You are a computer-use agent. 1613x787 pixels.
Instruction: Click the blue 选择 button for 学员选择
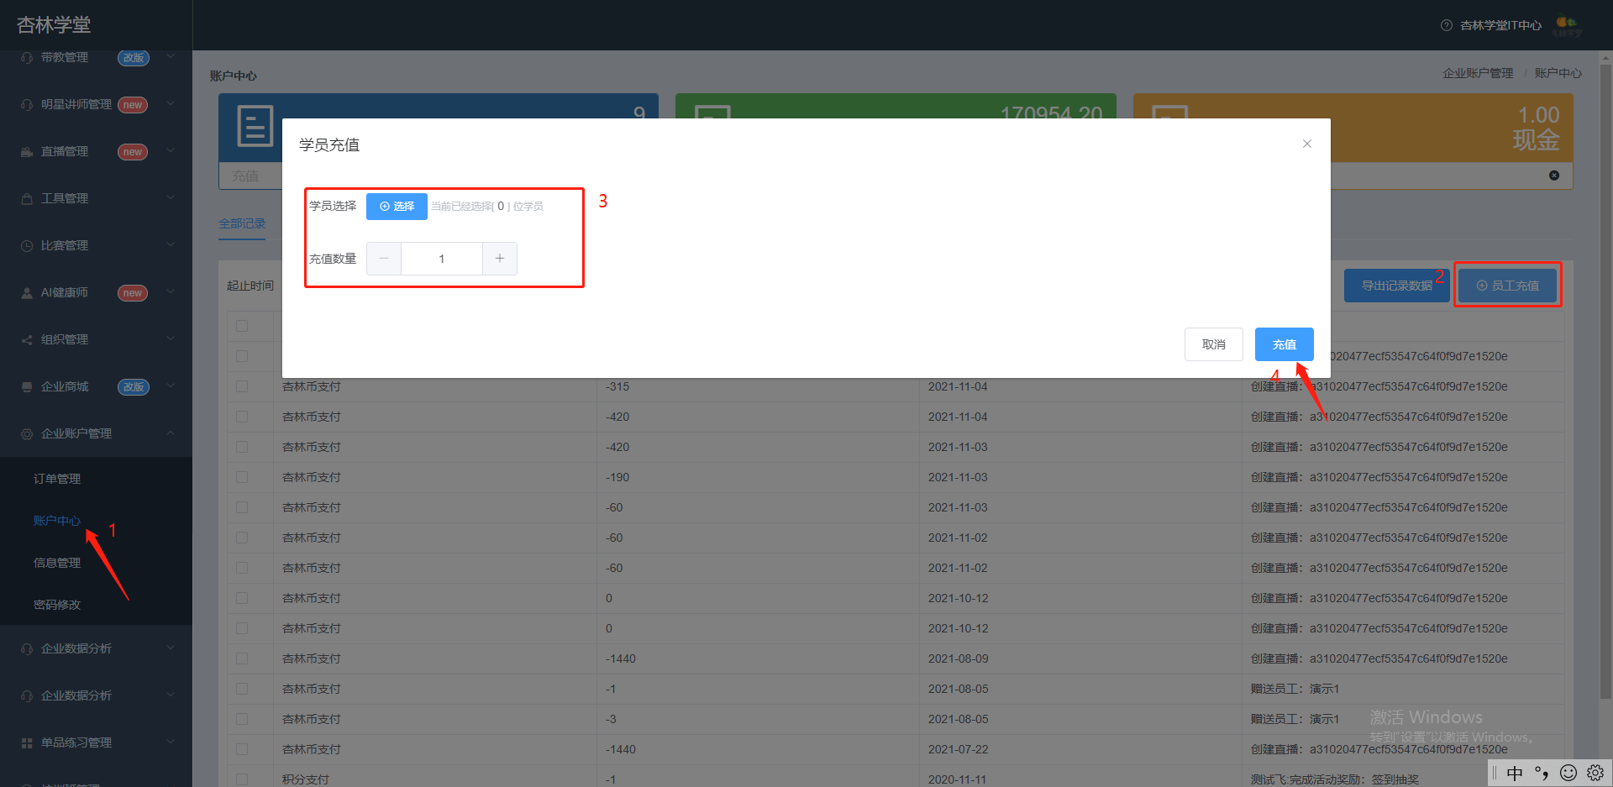pyautogui.click(x=397, y=207)
